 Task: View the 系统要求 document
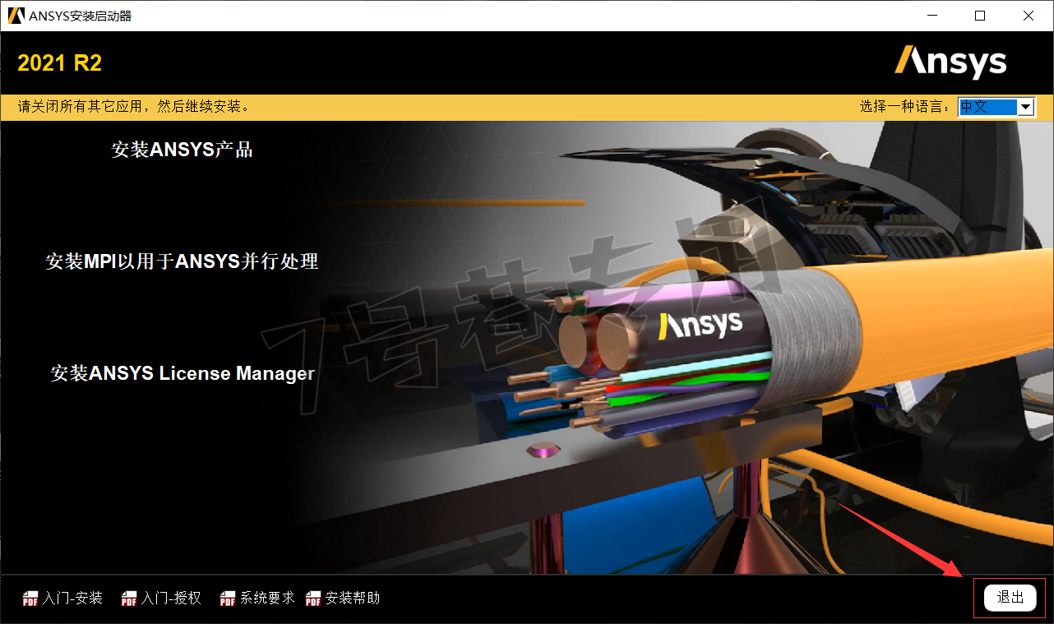[x=267, y=599]
